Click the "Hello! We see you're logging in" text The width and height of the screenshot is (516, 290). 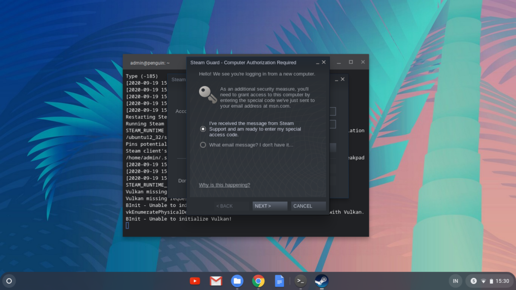[x=257, y=74]
